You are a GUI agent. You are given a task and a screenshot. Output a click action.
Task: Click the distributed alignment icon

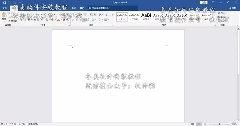pos(88,20)
